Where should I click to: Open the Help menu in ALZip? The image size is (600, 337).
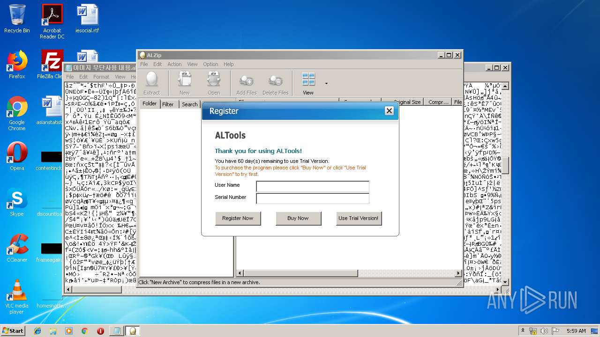click(228, 64)
